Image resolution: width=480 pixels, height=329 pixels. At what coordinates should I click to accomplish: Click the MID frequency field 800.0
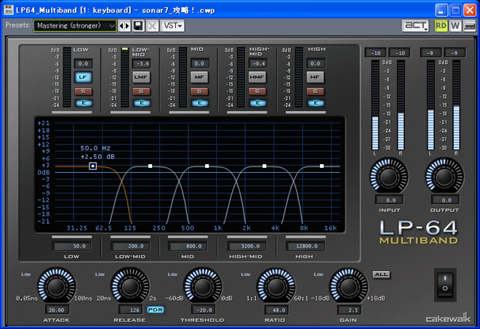click(x=188, y=246)
